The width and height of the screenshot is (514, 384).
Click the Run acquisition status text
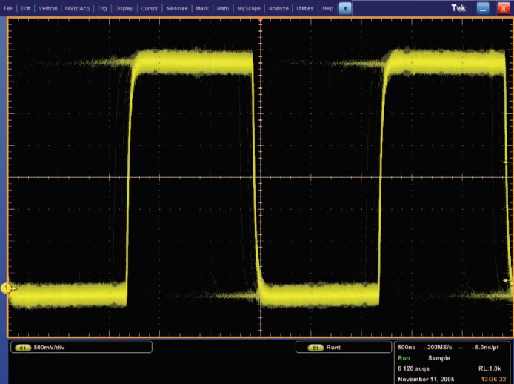[x=403, y=357]
